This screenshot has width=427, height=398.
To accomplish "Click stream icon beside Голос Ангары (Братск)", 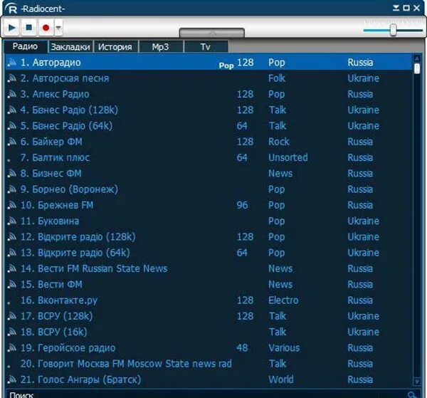I will click(x=11, y=379).
